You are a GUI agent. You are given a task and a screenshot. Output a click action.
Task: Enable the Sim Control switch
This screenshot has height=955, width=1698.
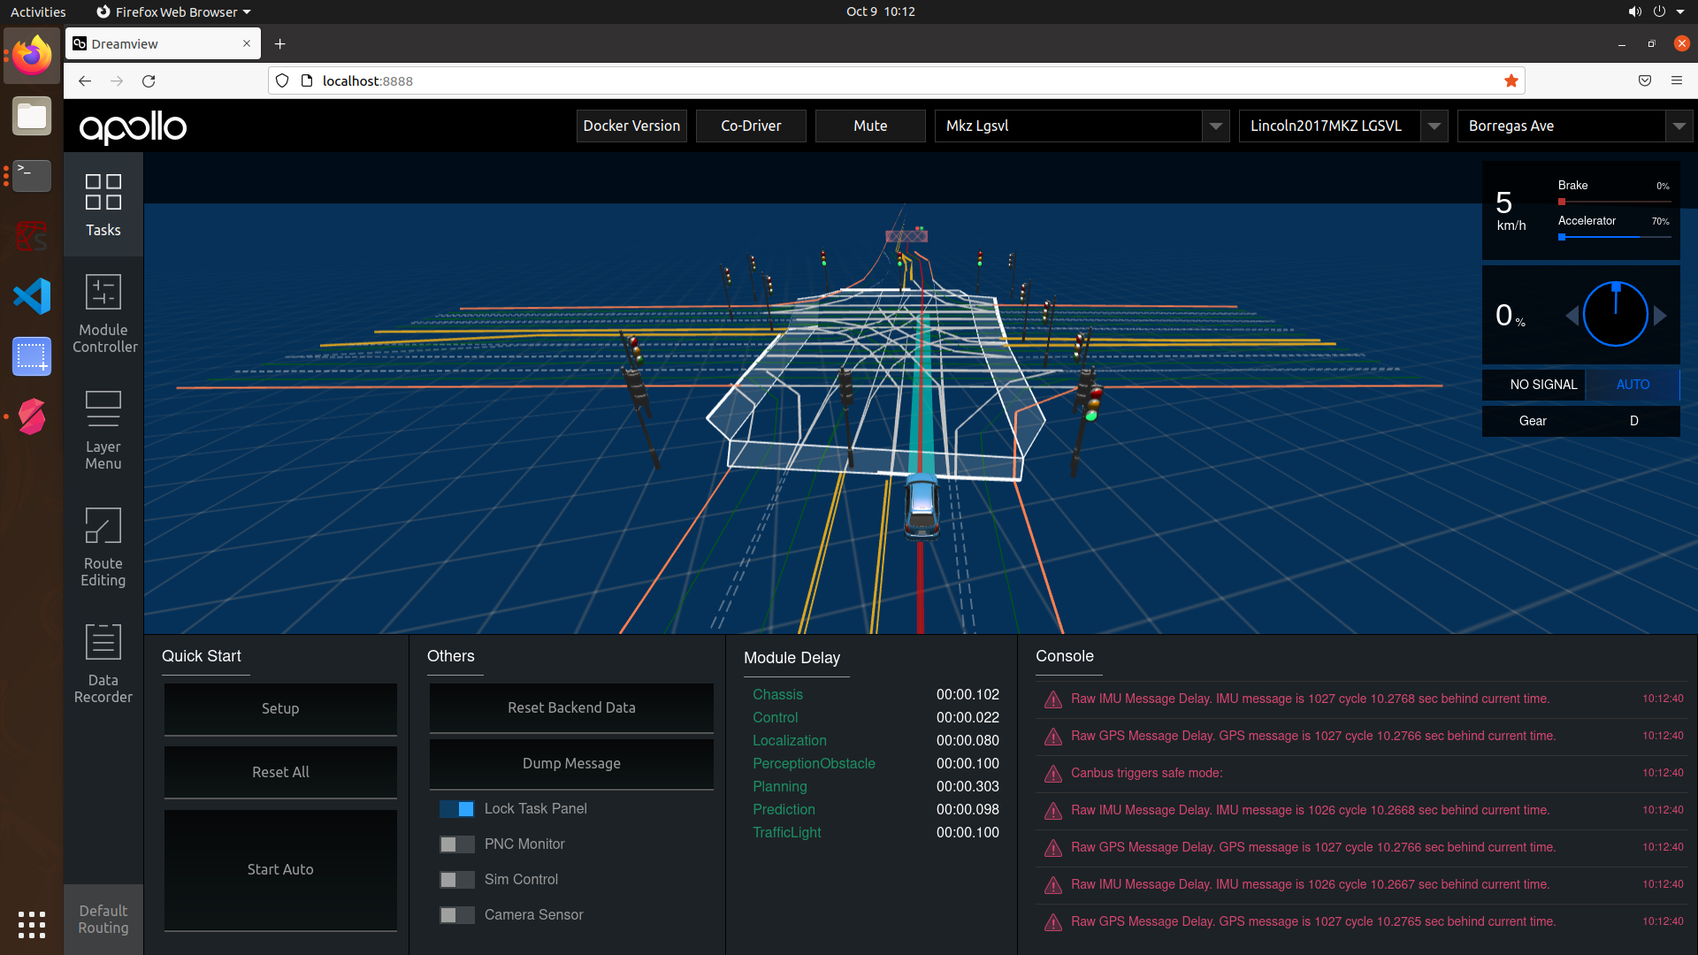pos(457,880)
